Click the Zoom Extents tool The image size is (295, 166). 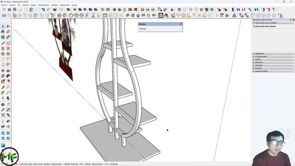pyautogui.click(x=3, y=115)
